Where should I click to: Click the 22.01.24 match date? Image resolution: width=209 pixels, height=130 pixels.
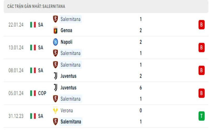point(16,25)
